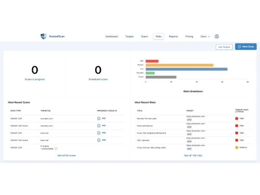Viewport: 260px width, 195px height.
Task: Switch to the Scans tab
Action: [x=145, y=36]
